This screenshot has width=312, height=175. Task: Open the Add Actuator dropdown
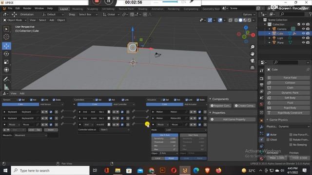tap(195, 105)
